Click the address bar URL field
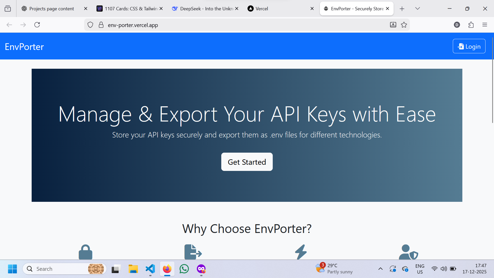 coord(232,25)
